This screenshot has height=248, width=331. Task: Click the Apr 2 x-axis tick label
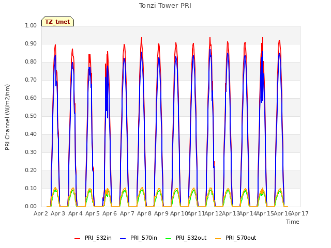coord(41,213)
